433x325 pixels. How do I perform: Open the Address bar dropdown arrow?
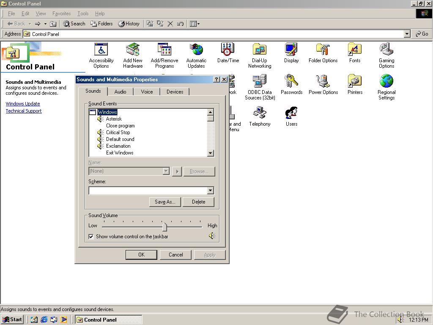pyautogui.click(x=407, y=34)
